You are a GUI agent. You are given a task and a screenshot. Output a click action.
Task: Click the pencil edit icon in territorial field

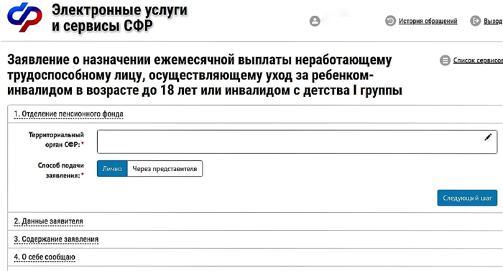pos(488,137)
